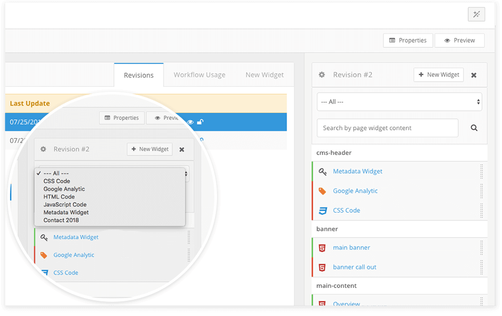Viewport: 502px width, 316px height.
Task: Choose 'JavaScript Code' from the open dropdown list
Action: [x=65, y=205]
